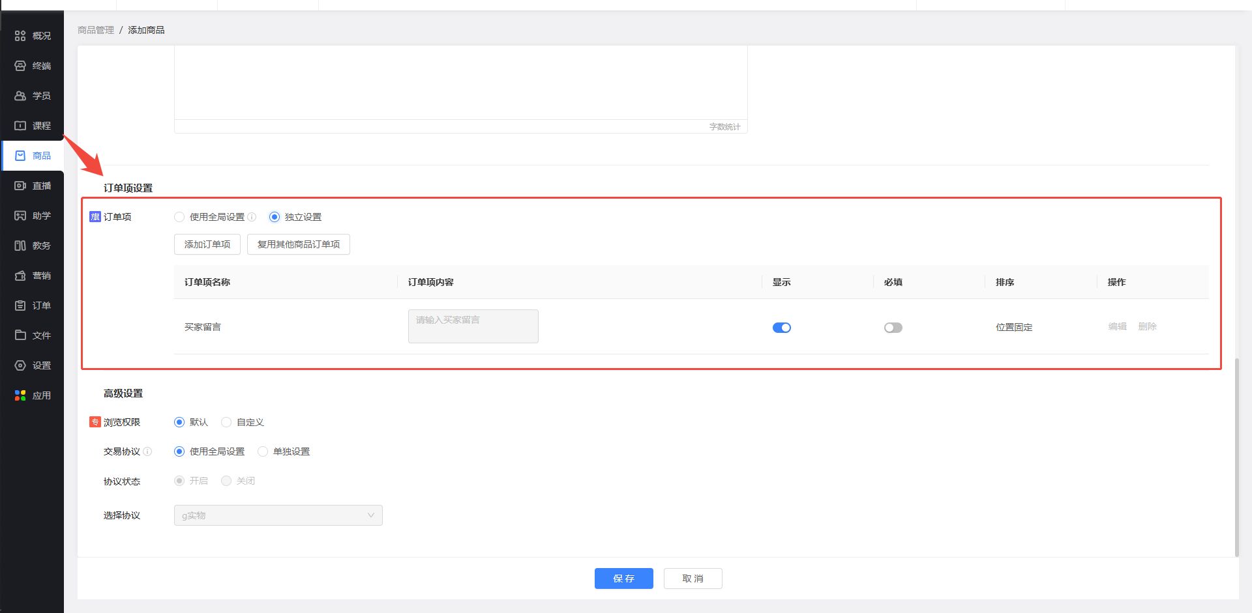
Task: Select the 课程 course sidebar icon
Action: pyautogui.click(x=20, y=126)
